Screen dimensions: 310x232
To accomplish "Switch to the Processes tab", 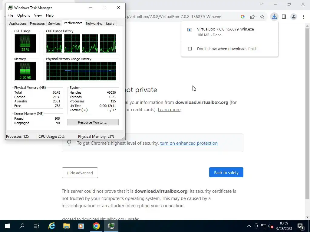I will click(x=37, y=24).
